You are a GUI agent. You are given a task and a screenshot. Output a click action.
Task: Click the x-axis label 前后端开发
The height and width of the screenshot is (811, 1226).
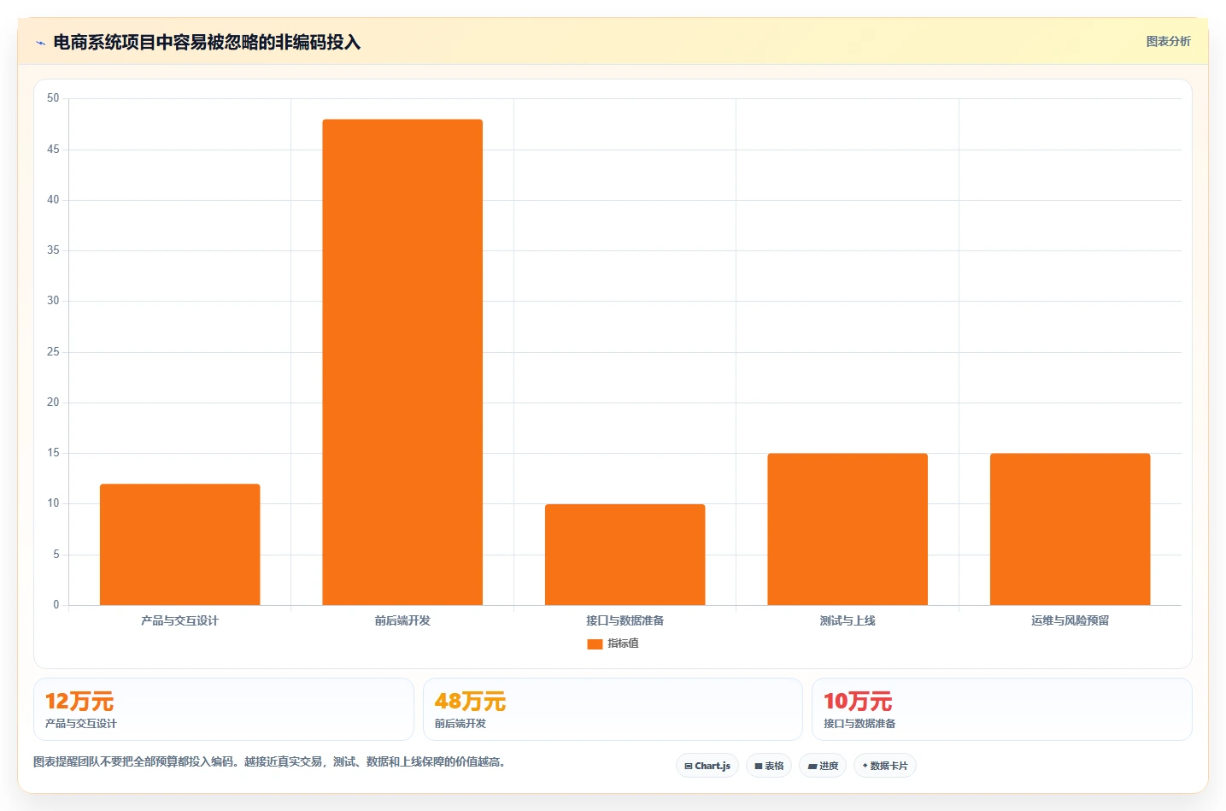[402, 620]
